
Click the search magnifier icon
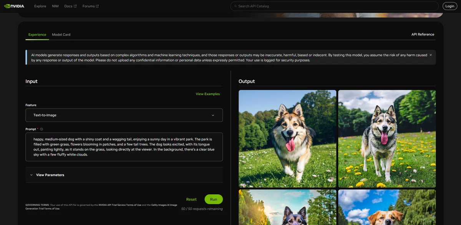click(x=235, y=6)
